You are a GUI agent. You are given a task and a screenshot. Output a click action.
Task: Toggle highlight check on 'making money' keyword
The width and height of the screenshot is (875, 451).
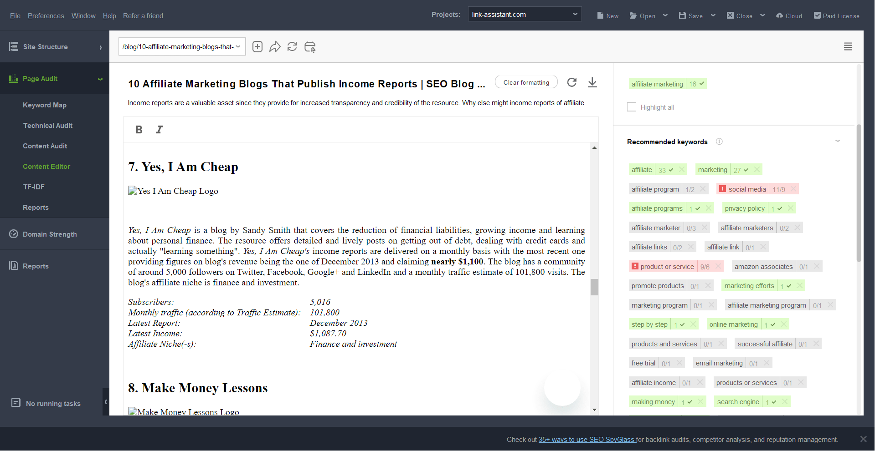click(690, 402)
